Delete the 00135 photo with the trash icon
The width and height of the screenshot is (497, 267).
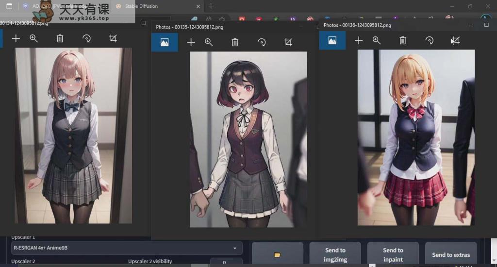click(x=235, y=43)
